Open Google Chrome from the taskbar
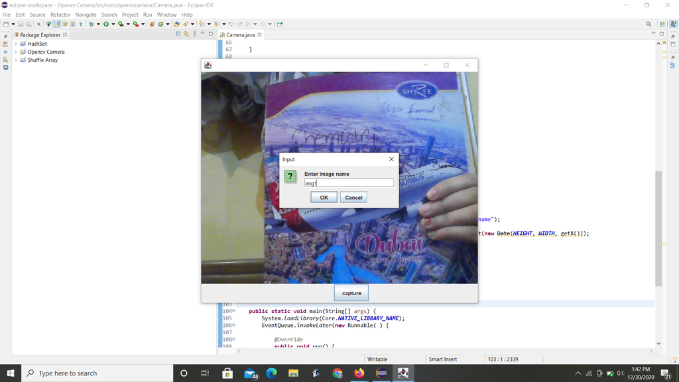Screen dimensions: 679x382 [x=338, y=373]
